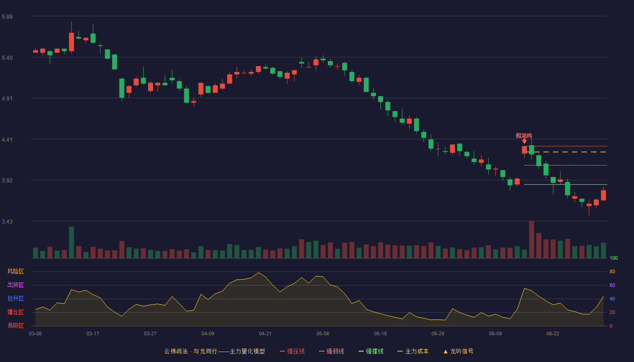Click the 05-18 date axis label
Screen dimensions: 634x362
[x=380, y=333]
